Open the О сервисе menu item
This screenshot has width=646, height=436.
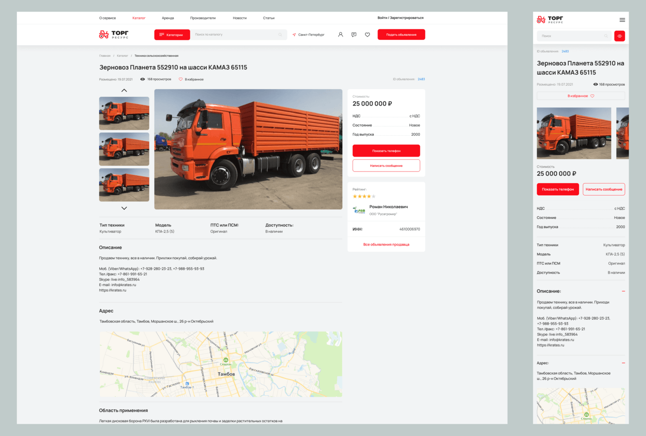(x=108, y=18)
